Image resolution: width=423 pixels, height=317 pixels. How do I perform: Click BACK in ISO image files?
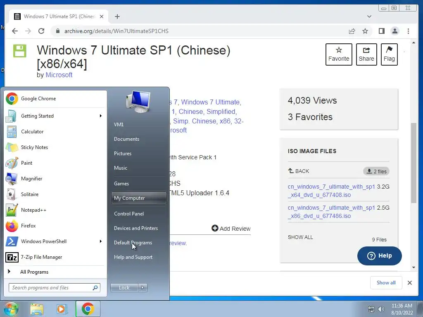click(x=298, y=171)
